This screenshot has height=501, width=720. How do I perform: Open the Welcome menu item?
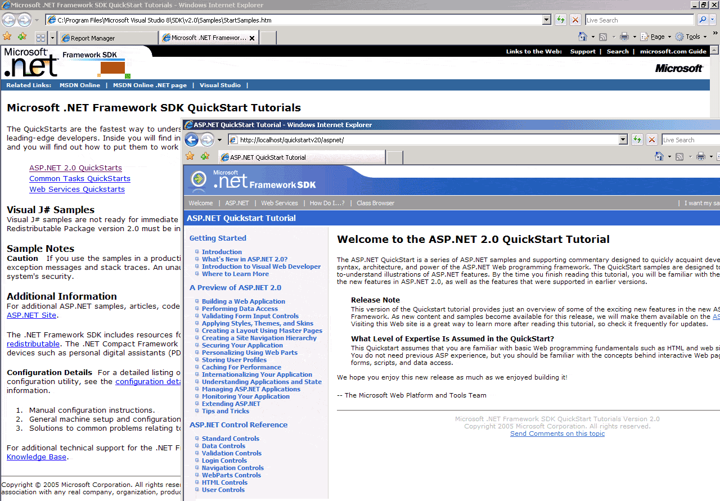[x=201, y=203]
